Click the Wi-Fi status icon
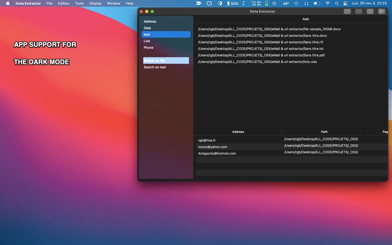The height and width of the screenshot is (245, 392). (328, 3)
